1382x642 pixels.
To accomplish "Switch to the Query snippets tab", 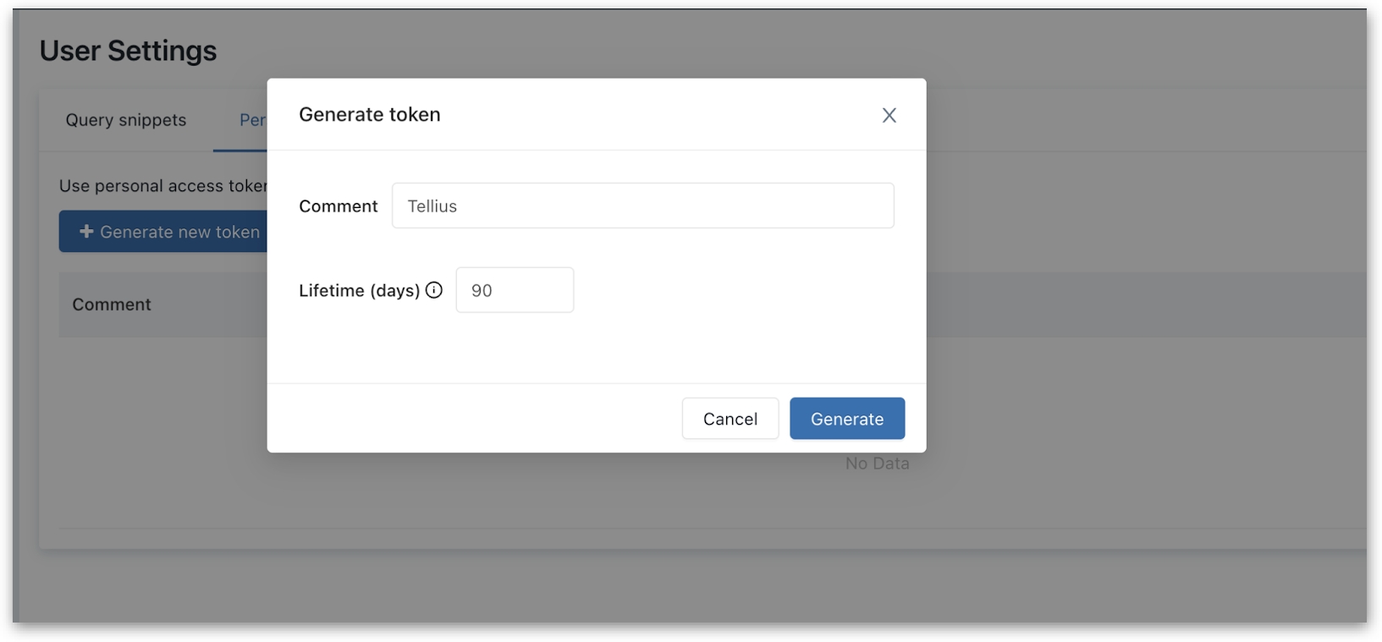I will coord(126,120).
